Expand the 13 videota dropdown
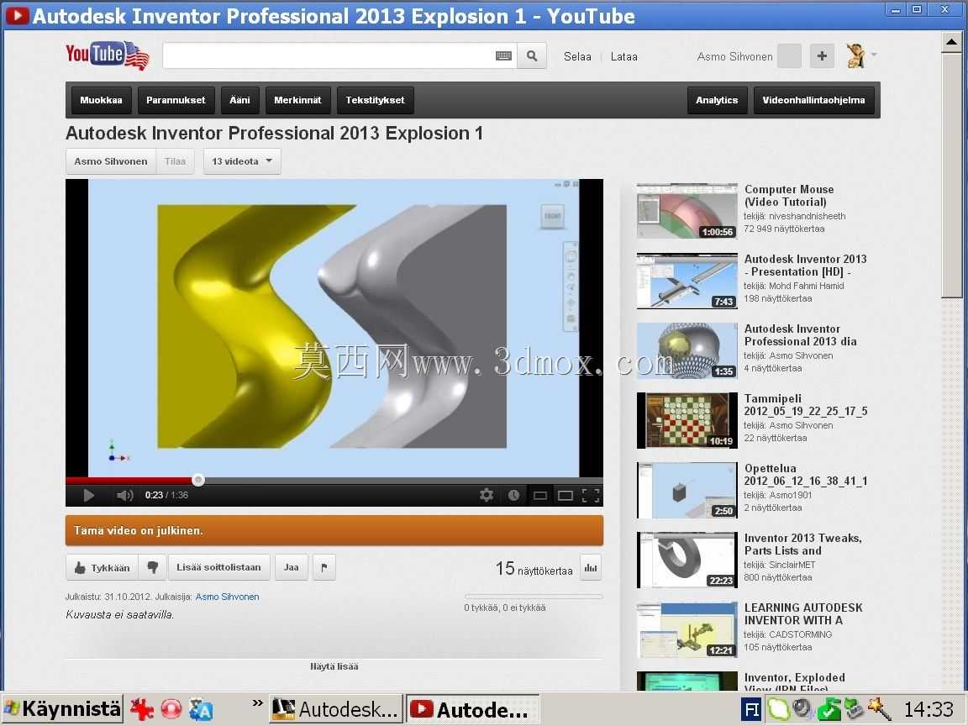Screen dimensions: 968x726 242,161
